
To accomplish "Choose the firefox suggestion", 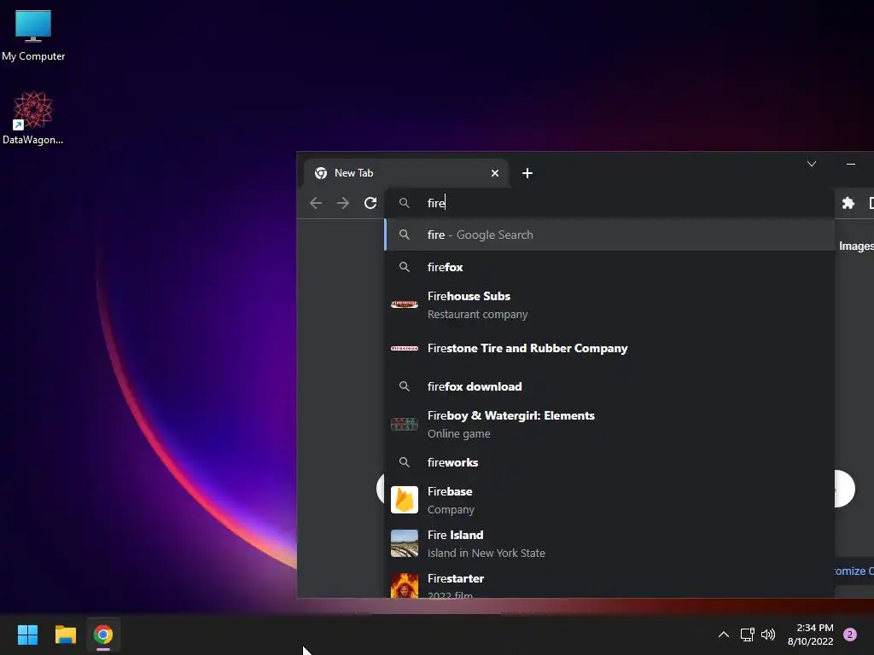I will tap(609, 267).
